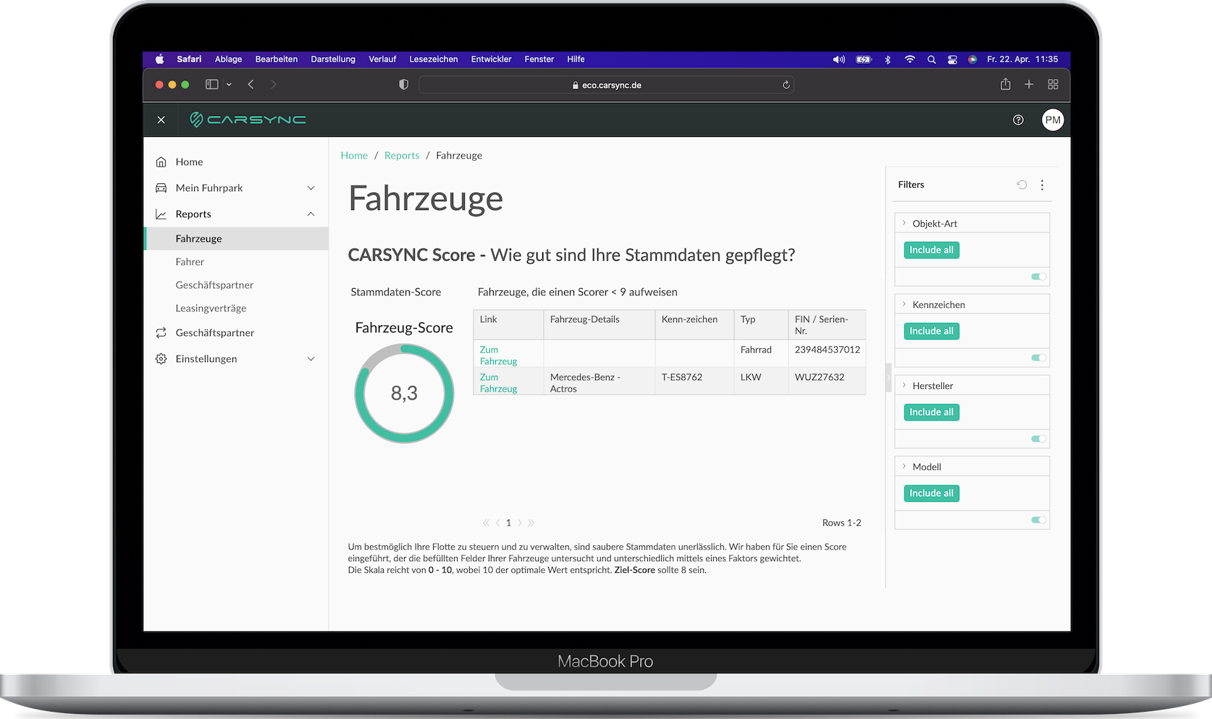This screenshot has width=1212, height=719.
Task: Click the Home house icon in sidebar
Action: coord(161,162)
